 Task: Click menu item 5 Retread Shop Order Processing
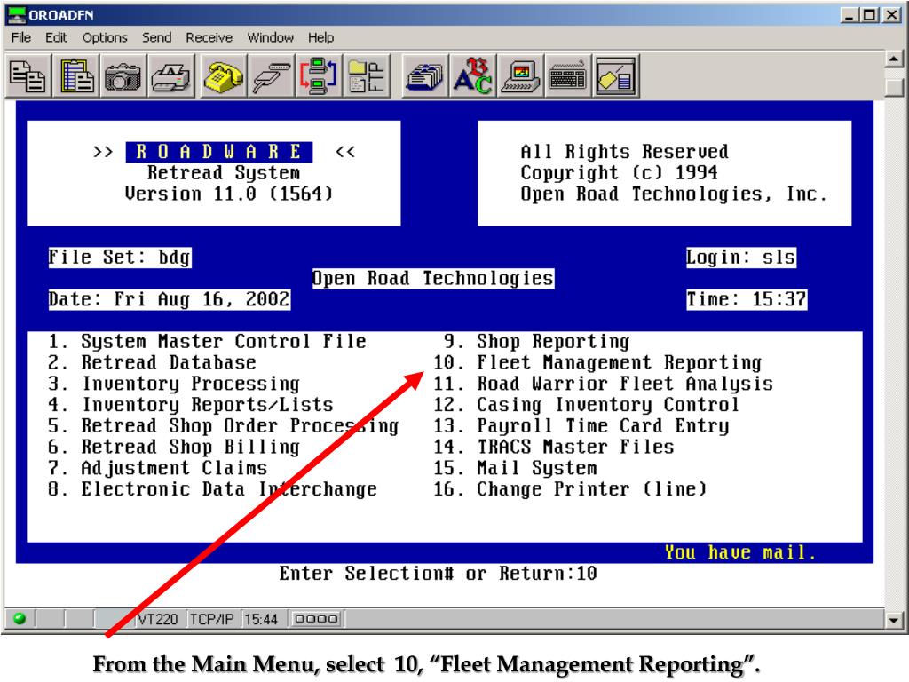tap(223, 425)
